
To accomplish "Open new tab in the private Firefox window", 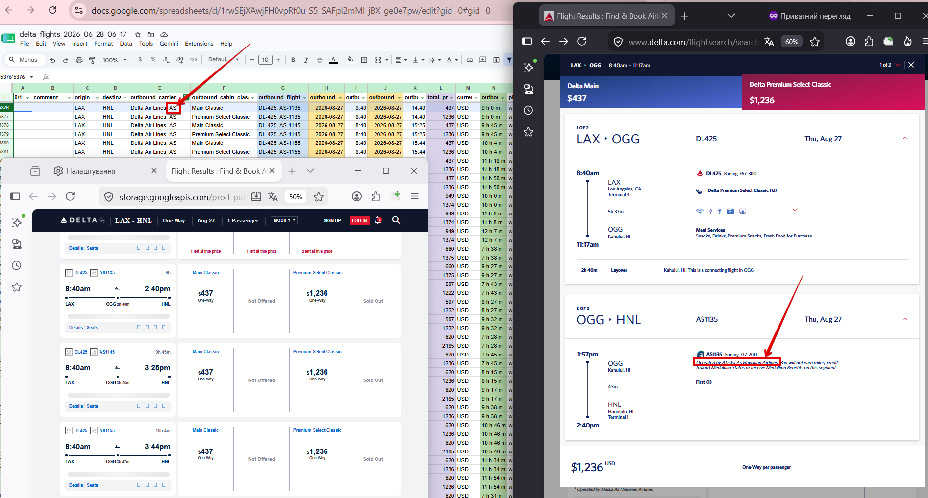I will click(x=685, y=16).
